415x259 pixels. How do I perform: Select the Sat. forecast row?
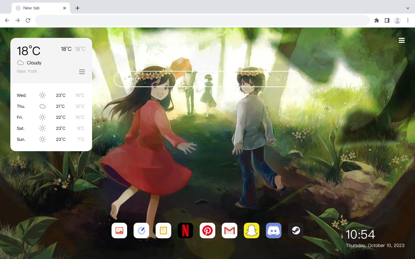click(51, 128)
